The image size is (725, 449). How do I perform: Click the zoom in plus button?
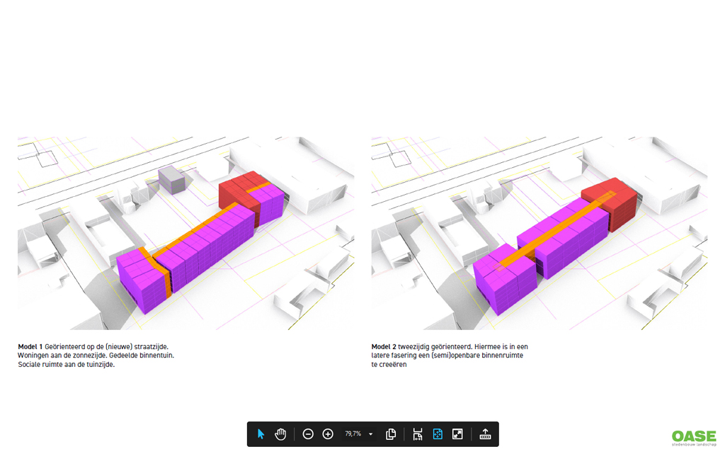tap(328, 434)
